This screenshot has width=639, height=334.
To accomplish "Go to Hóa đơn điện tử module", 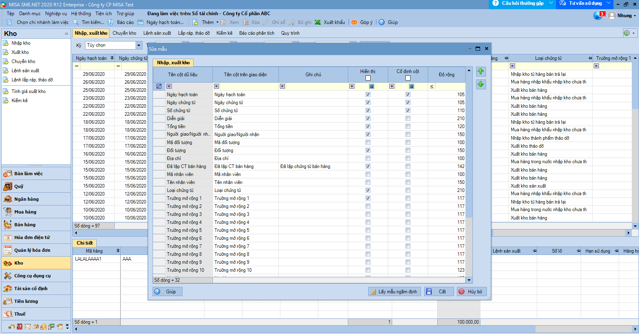I will point(36,237).
